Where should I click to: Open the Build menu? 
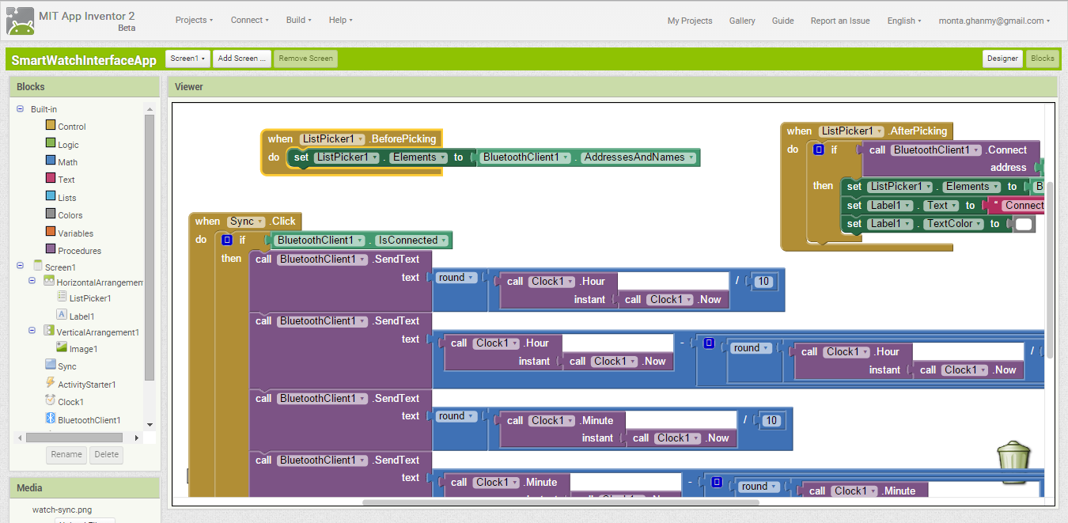click(x=299, y=21)
